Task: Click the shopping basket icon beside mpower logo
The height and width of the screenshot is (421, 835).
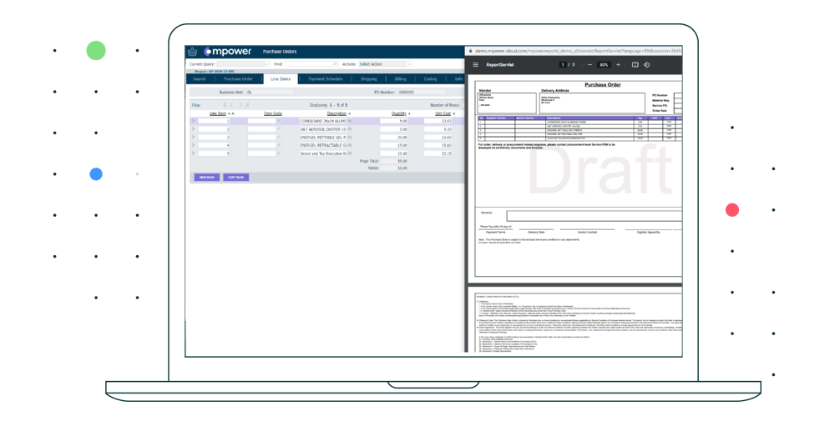Action: pyautogui.click(x=192, y=52)
